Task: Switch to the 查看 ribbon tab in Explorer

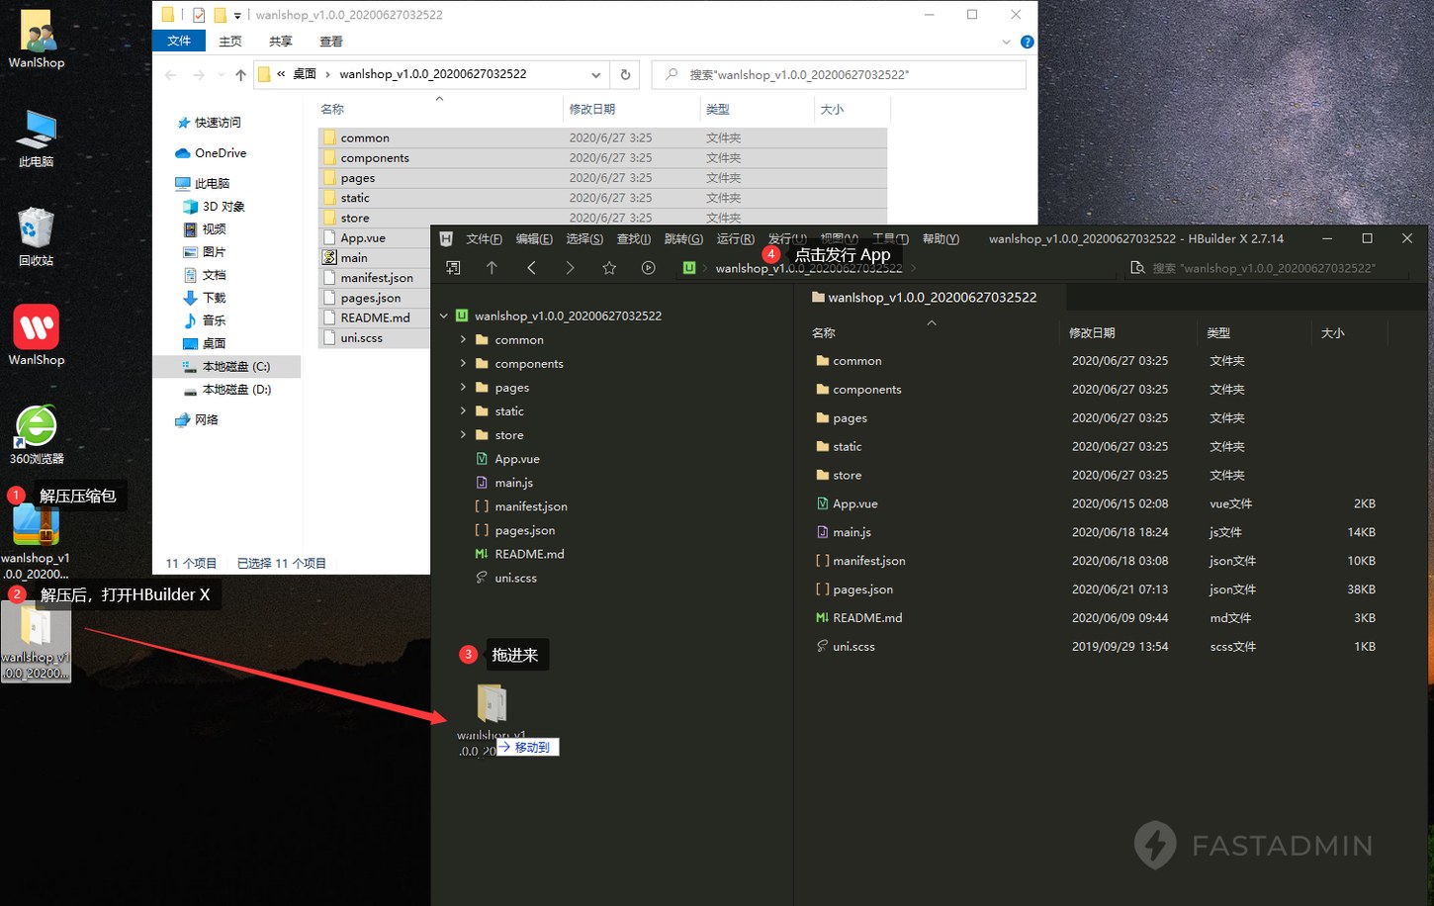Action: pyautogui.click(x=331, y=42)
